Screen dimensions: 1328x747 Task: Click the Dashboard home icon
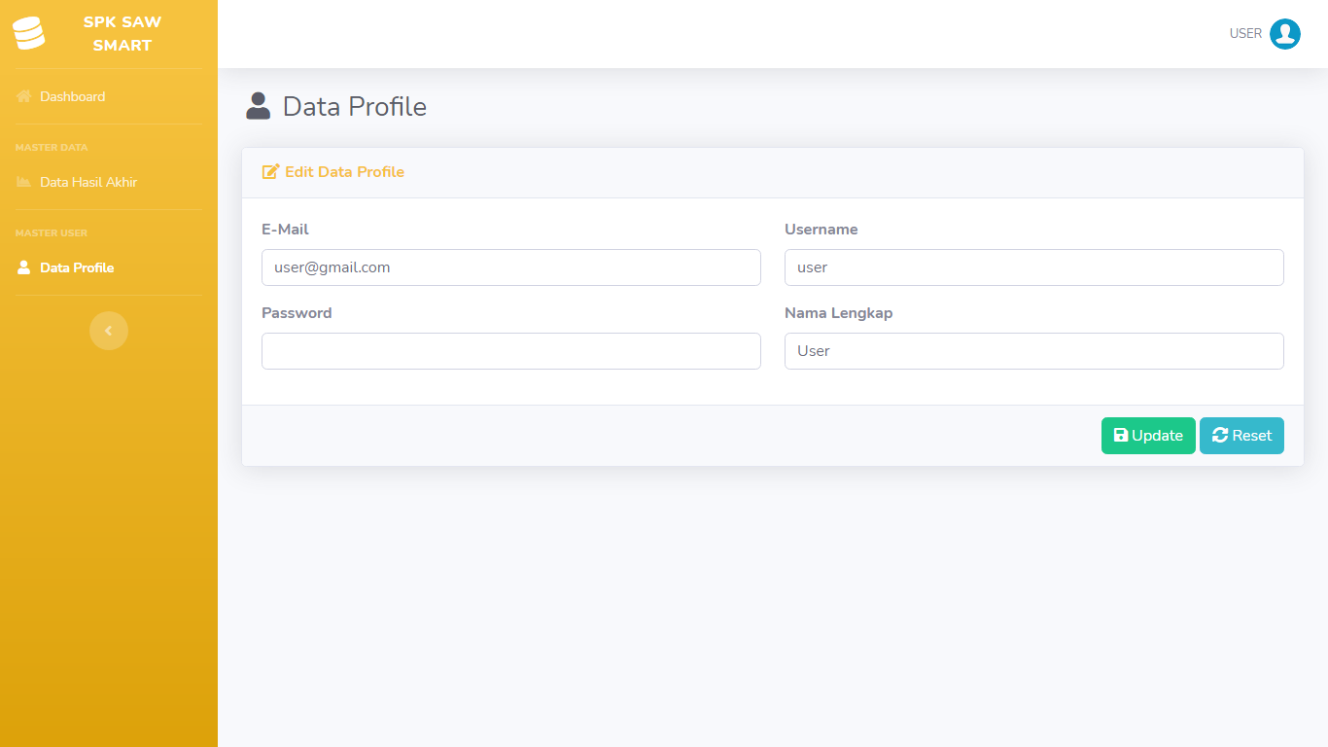coord(24,96)
